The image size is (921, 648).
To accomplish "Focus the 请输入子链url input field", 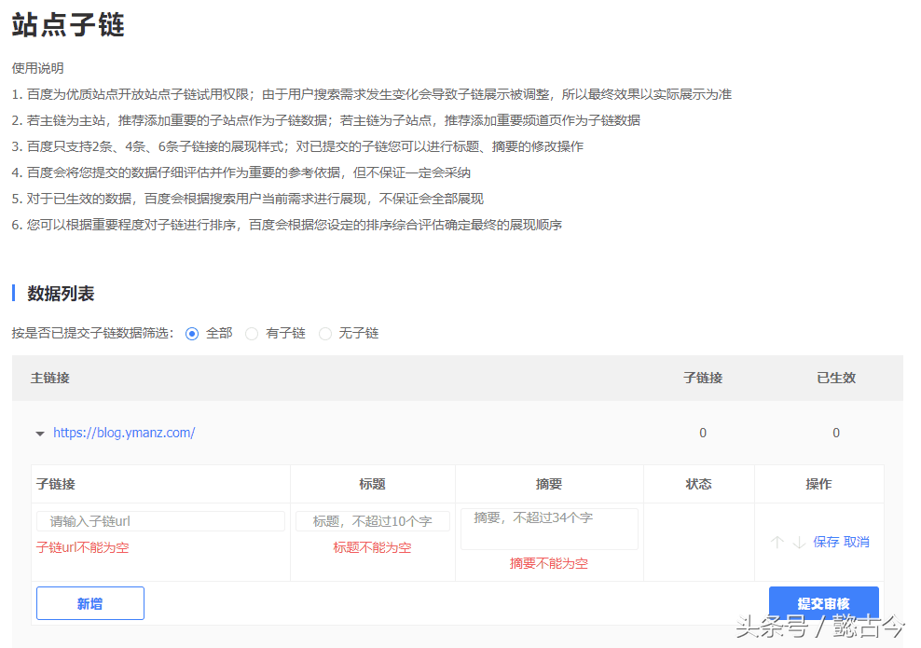I will [161, 521].
